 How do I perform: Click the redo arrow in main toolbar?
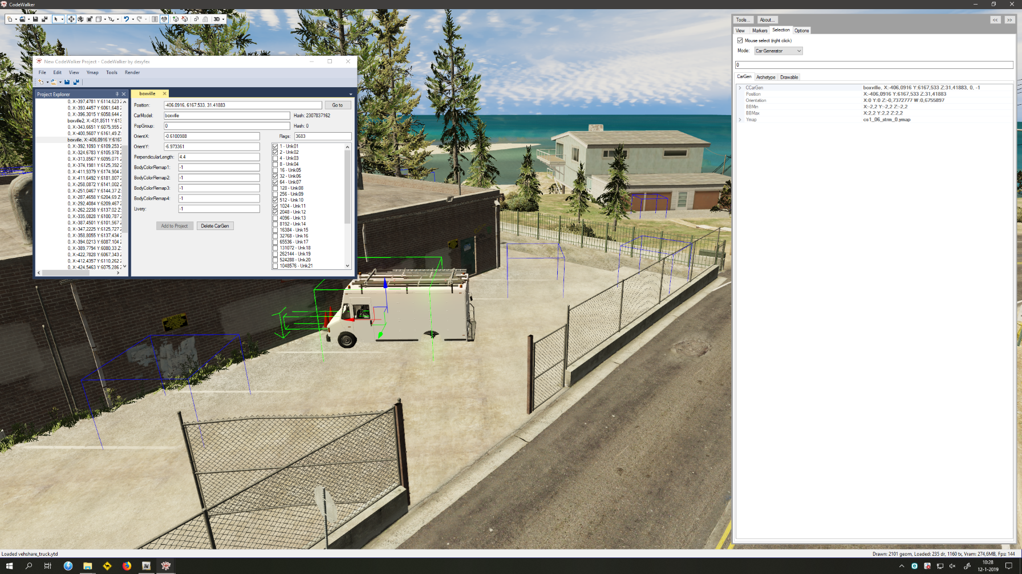(x=139, y=19)
